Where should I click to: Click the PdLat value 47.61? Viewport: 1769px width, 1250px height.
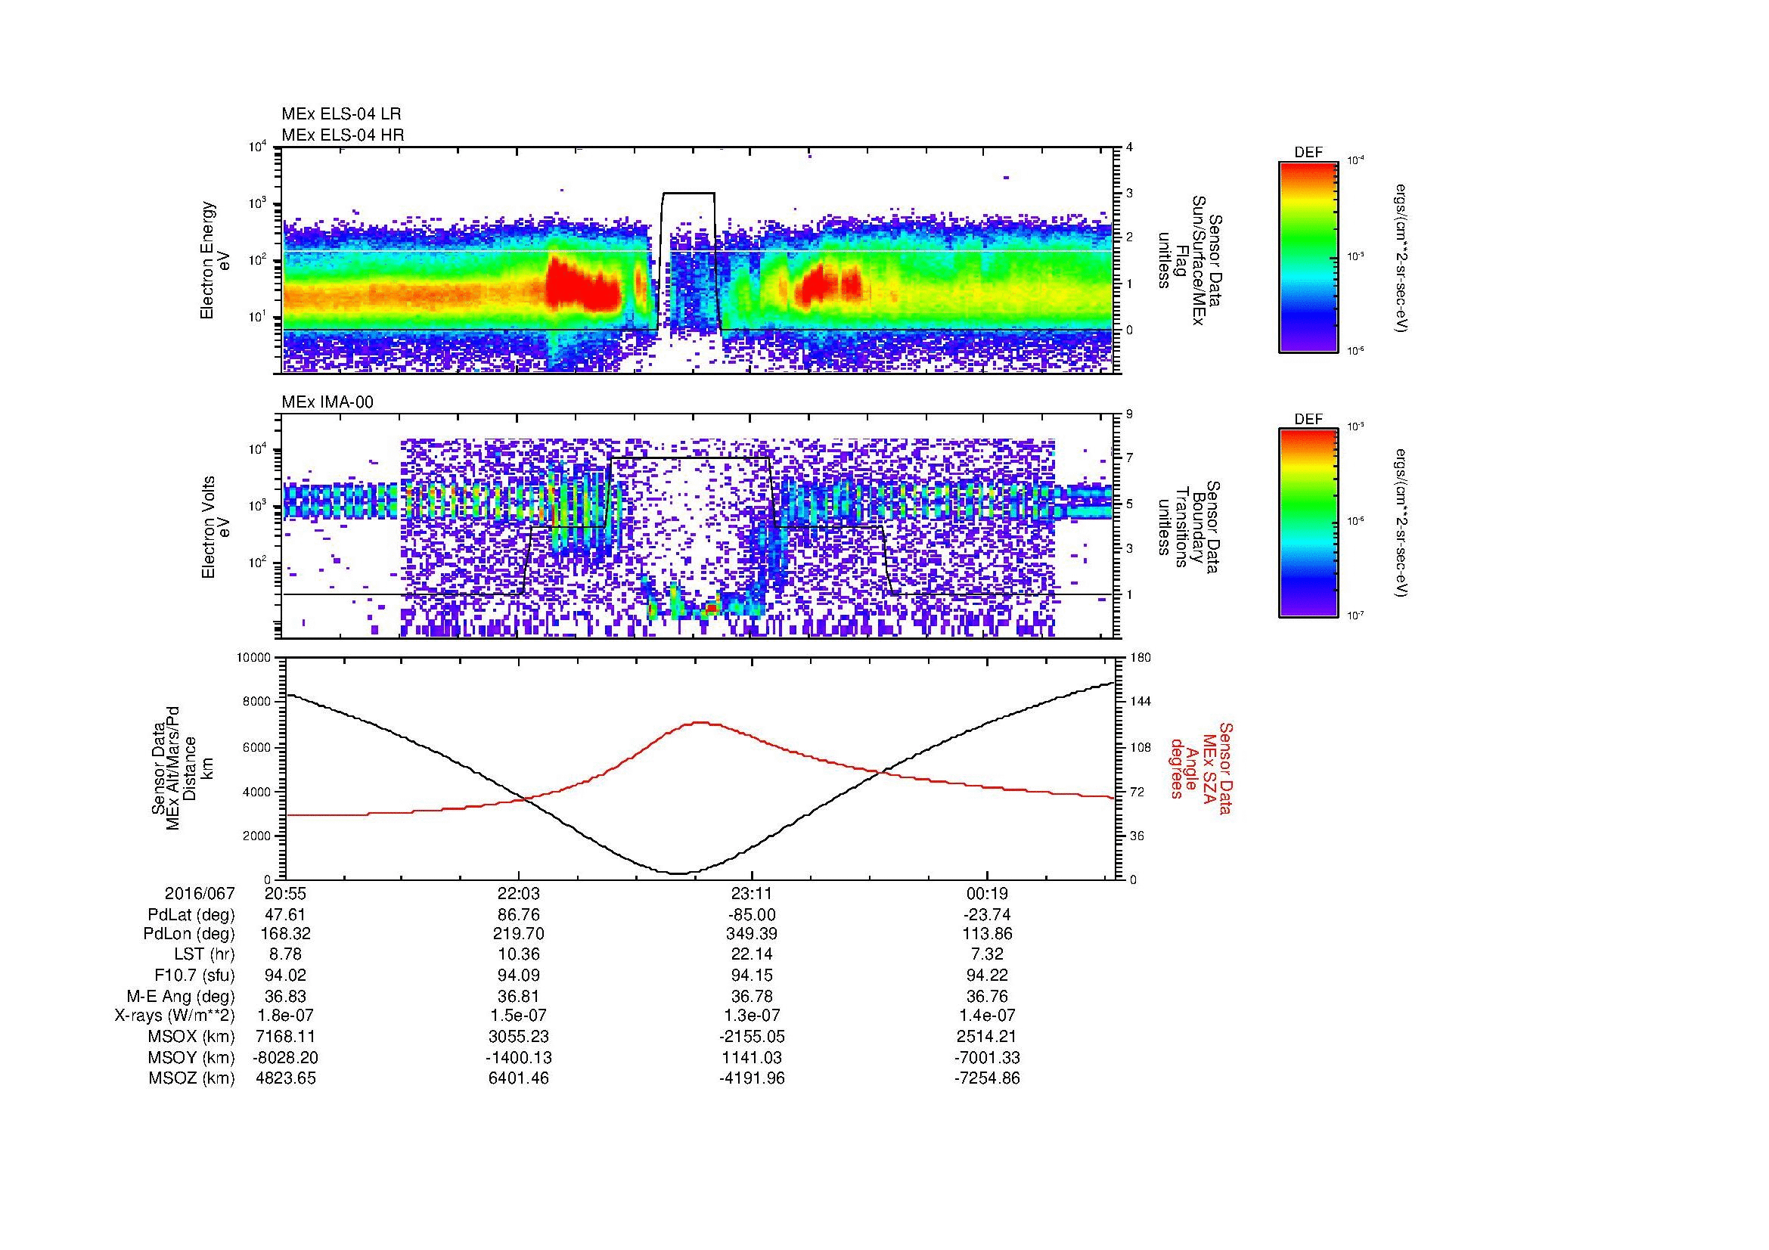285,915
